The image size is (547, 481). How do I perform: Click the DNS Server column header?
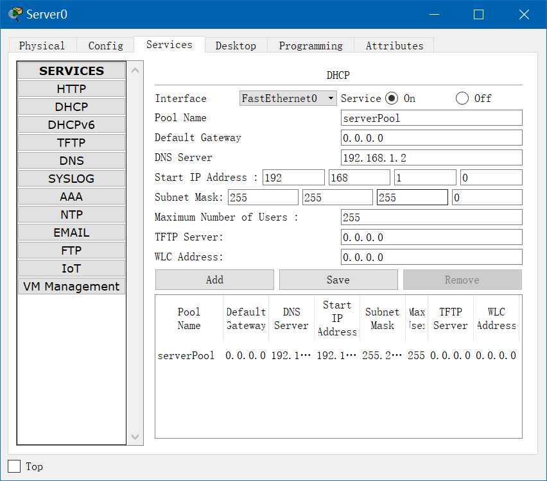pos(291,318)
